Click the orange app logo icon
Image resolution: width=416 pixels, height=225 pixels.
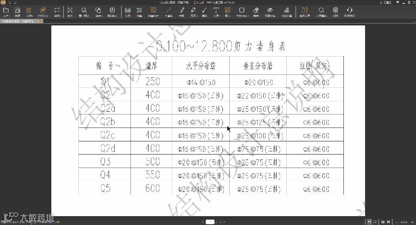3,2
